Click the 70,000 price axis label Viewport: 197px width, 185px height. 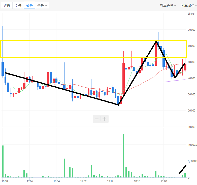click(192, 30)
